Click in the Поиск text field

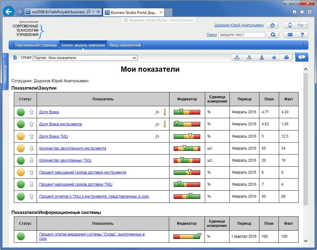(x=242, y=35)
